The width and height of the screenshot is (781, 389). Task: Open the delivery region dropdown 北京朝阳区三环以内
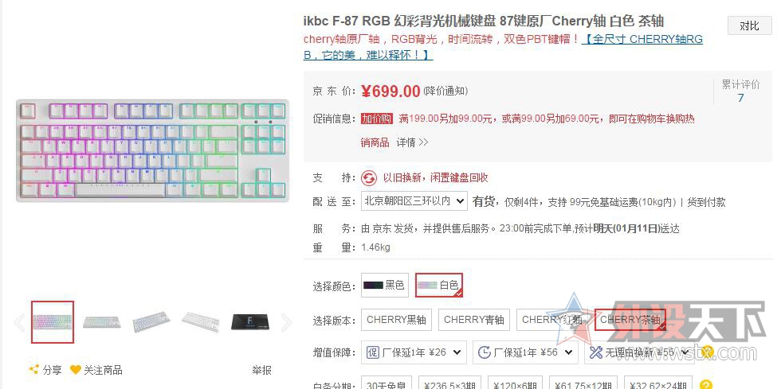click(x=414, y=201)
